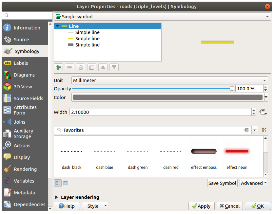Go to the Source Fields tab
The height and width of the screenshot is (214, 275).
28,98
